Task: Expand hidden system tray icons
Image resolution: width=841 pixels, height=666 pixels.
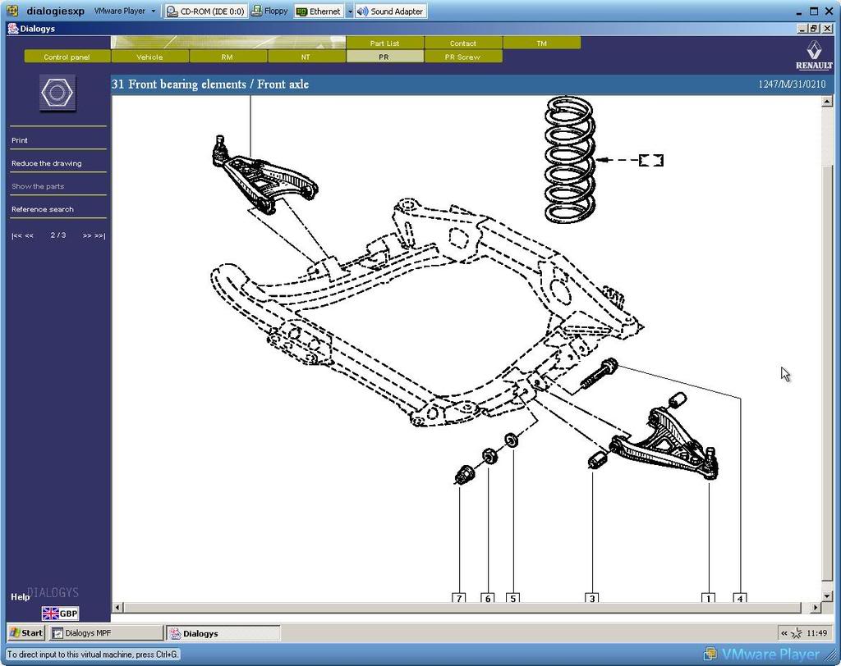Action: click(784, 633)
